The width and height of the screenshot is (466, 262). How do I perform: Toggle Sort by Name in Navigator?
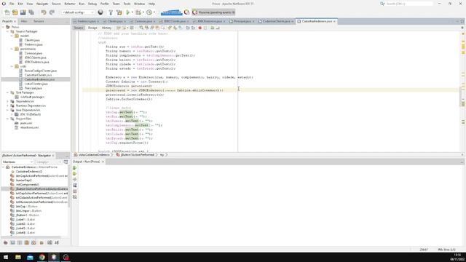click(x=50, y=242)
